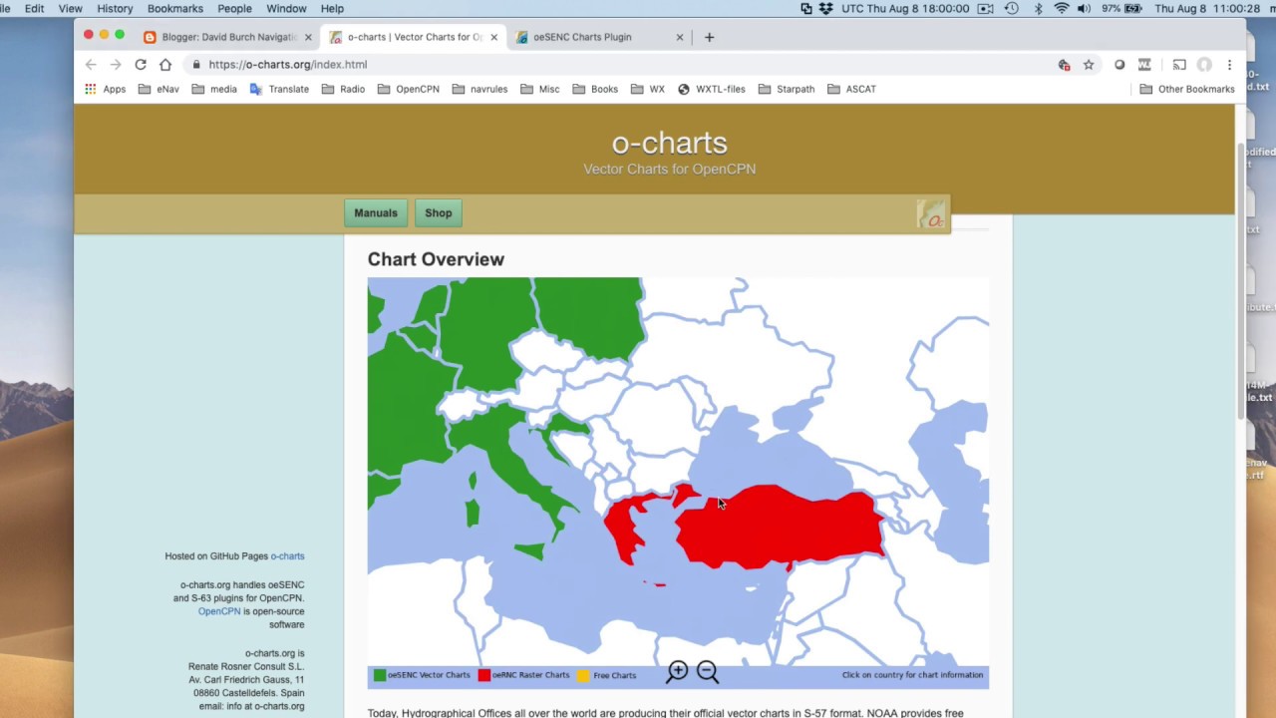
Task: Open the View menu
Action: [71, 8]
